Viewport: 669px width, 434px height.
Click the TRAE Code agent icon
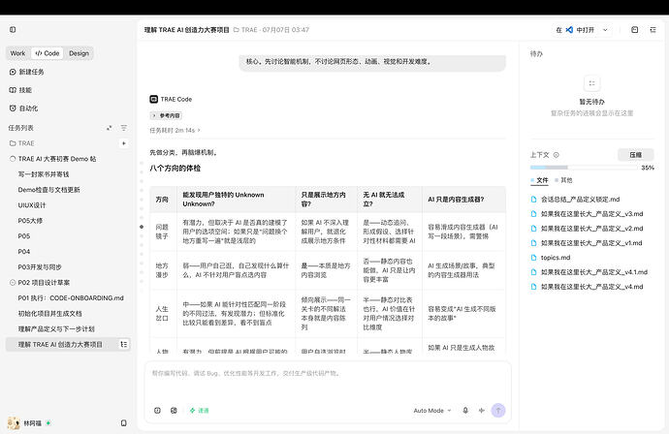(153, 99)
